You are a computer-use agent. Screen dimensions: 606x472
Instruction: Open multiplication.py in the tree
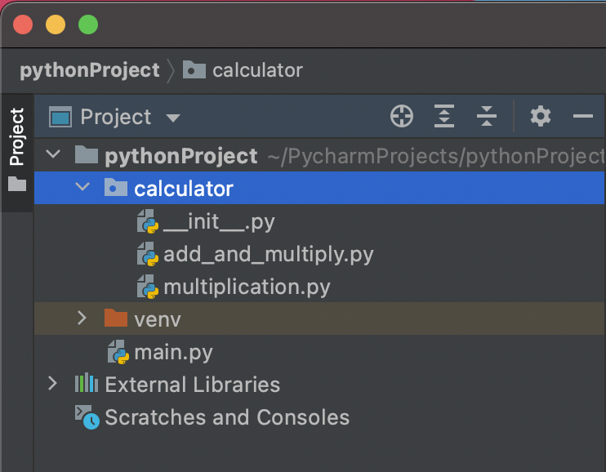click(x=247, y=287)
